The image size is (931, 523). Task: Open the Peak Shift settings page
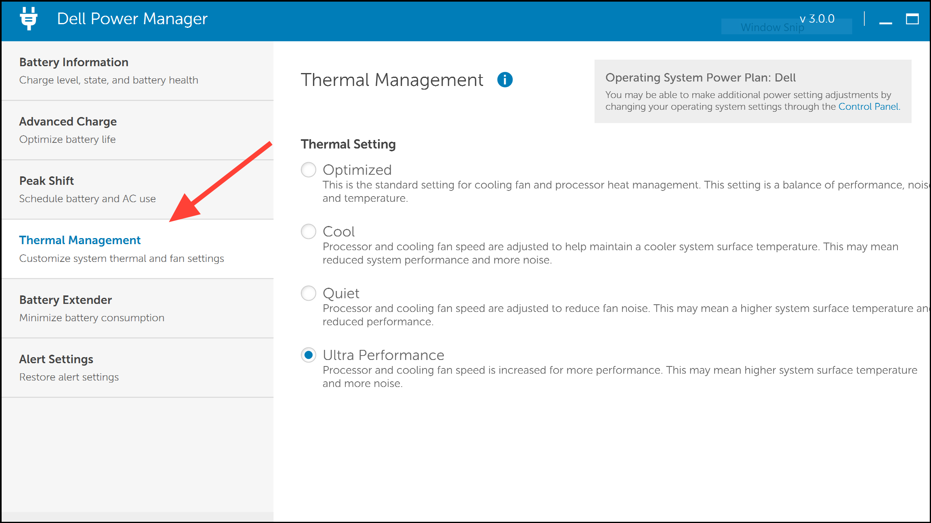[46, 180]
